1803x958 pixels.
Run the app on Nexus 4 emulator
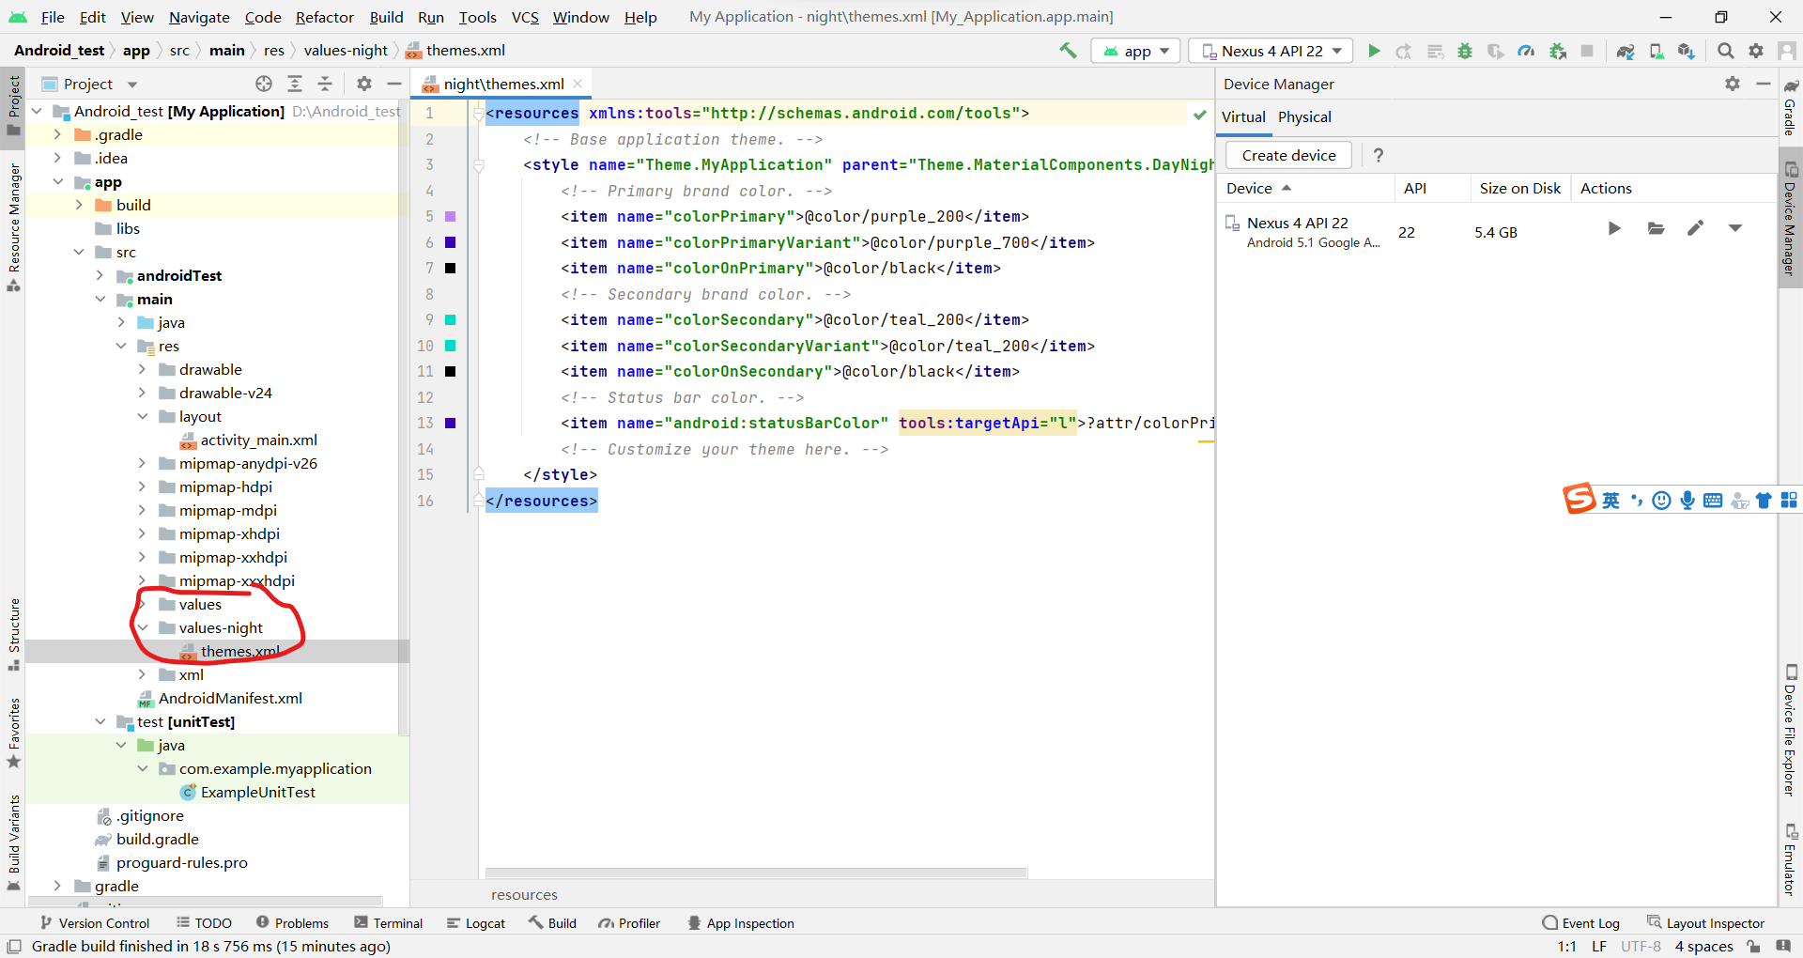[1374, 51]
